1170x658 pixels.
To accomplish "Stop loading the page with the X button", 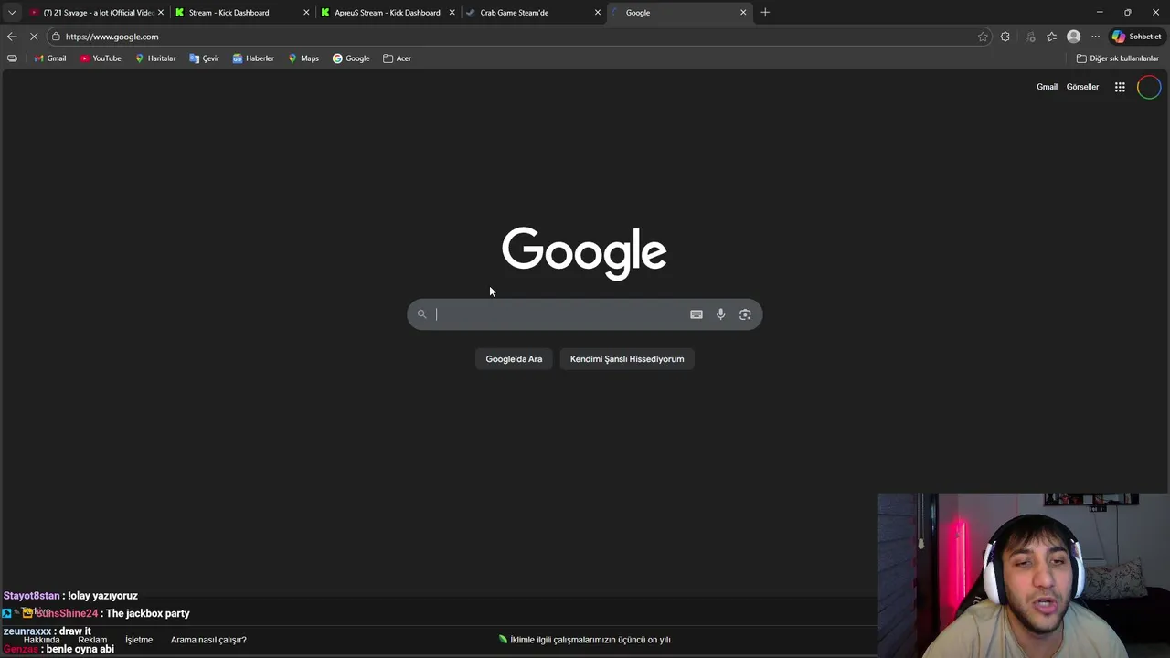I will click(34, 37).
